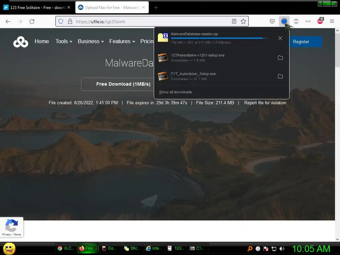Viewport: 340px width, 255px height.
Task: Open the 123 solitaire taskbar item
Action: pos(176,248)
